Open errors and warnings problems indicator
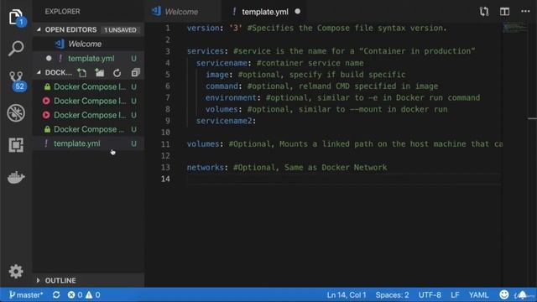 point(84,294)
